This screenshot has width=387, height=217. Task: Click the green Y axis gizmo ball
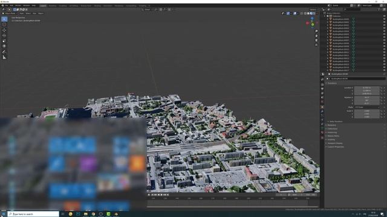(313, 25)
